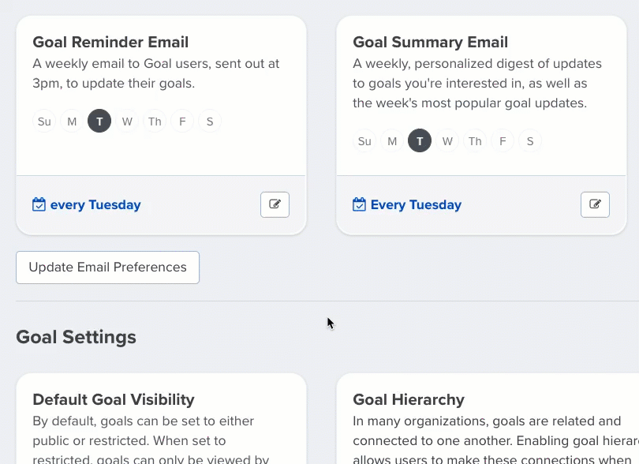The width and height of the screenshot is (639, 464).
Task: Click the Update Email Preferences button
Action: click(107, 268)
